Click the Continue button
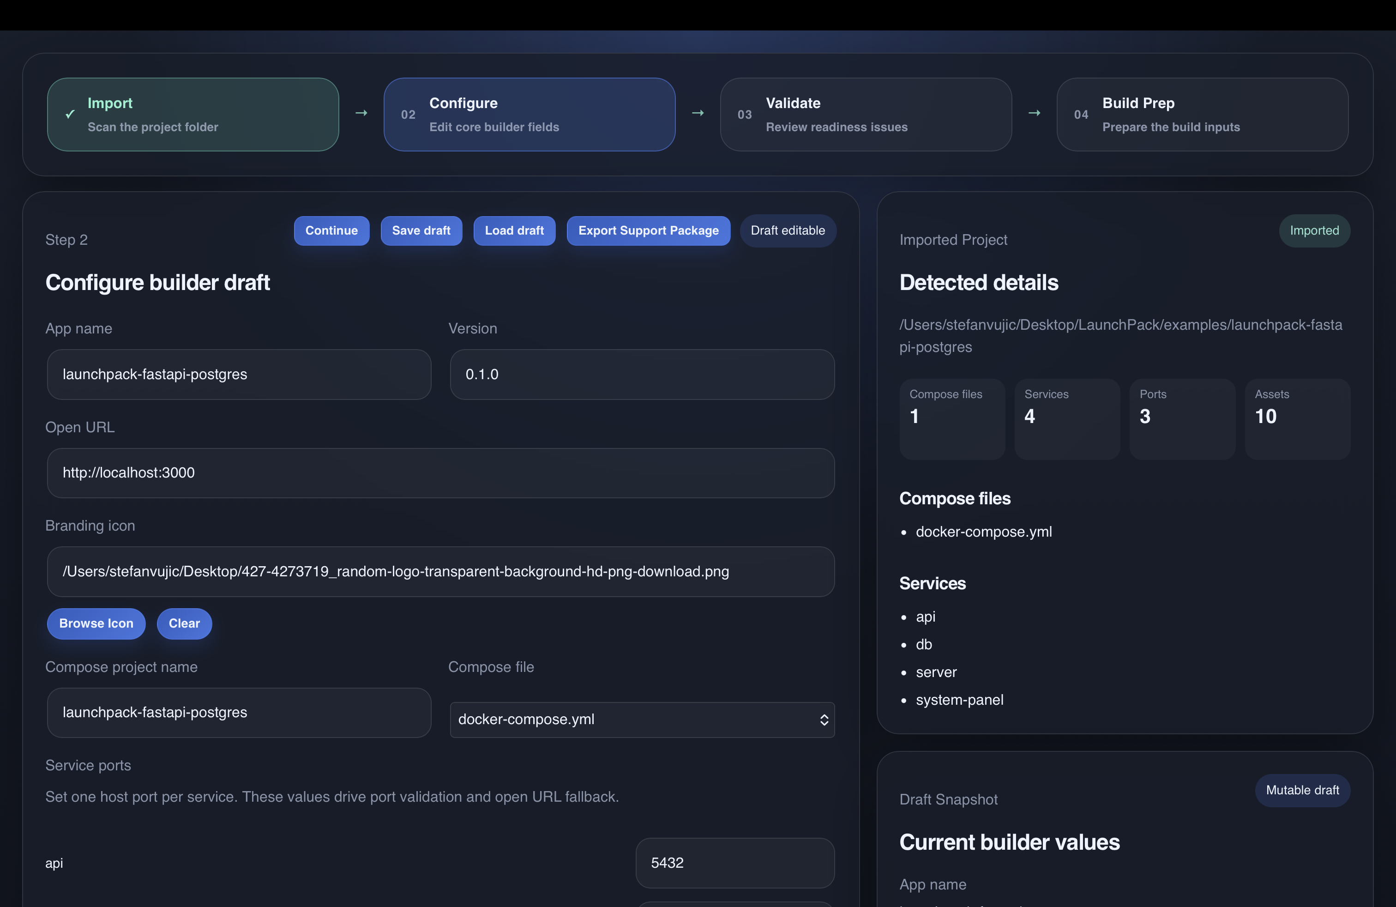 point(331,230)
